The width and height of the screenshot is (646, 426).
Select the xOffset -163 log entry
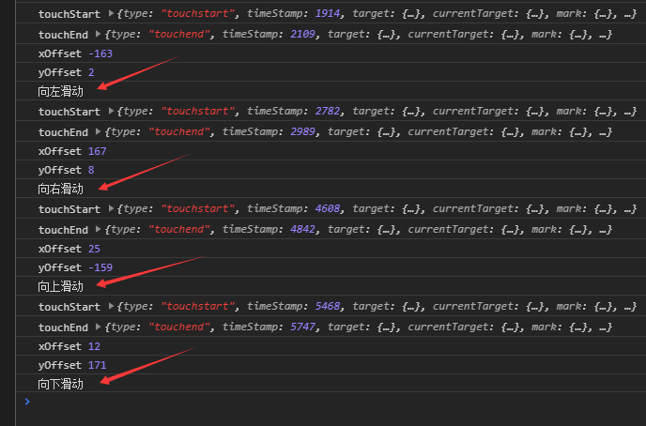tap(331, 53)
